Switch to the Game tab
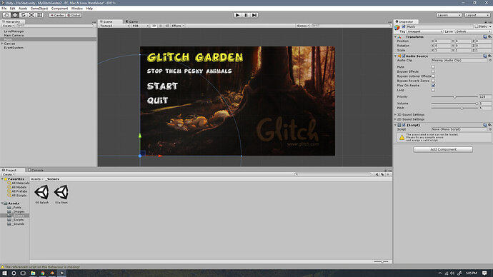 click(132, 21)
